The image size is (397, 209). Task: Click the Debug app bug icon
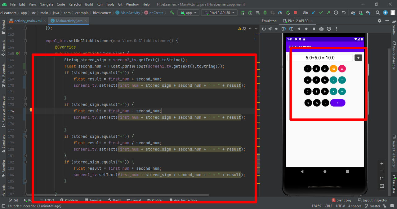[x=265, y=13]
